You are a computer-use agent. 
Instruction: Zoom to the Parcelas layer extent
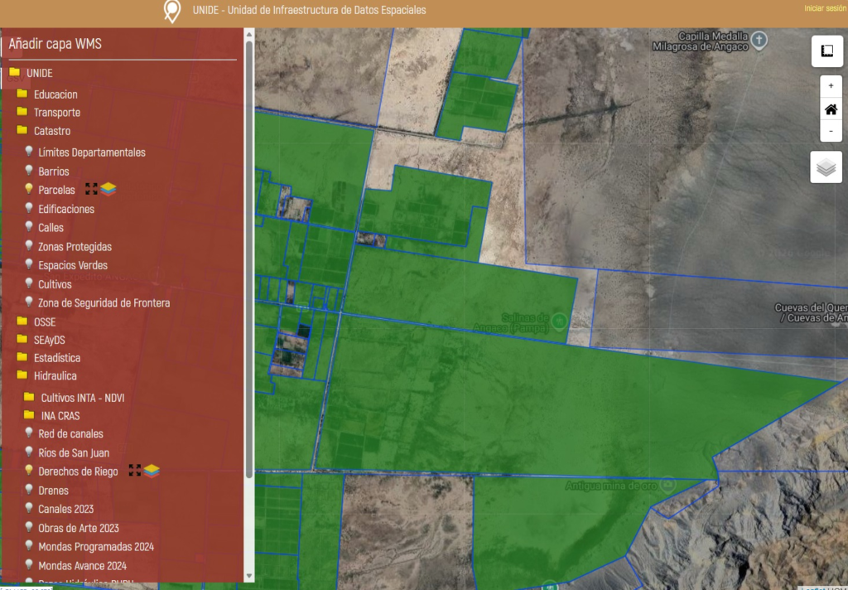coord(91,190)
